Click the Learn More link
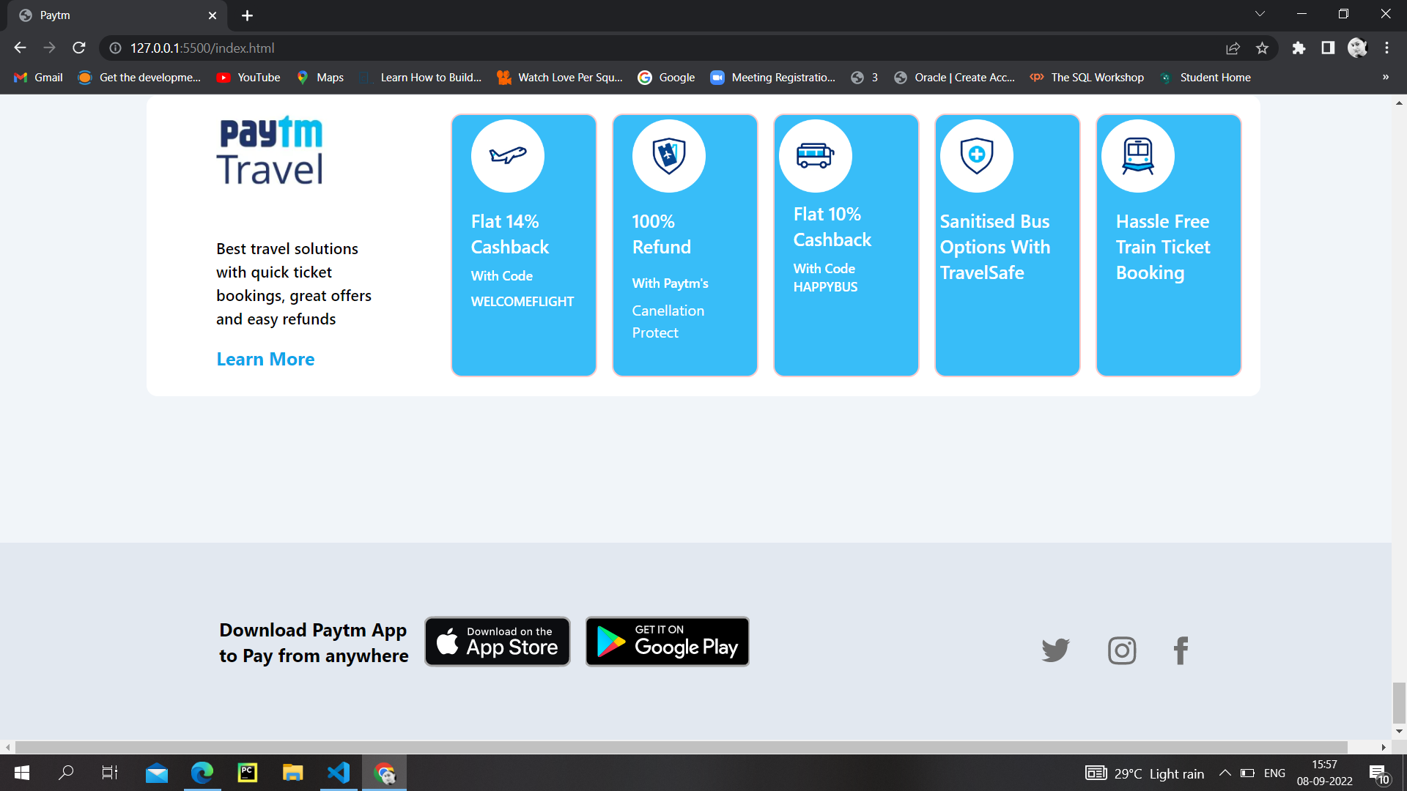 click(x=265, y=359)
